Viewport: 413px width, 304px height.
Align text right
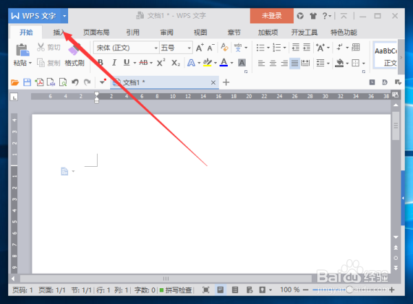pos(284,63)
